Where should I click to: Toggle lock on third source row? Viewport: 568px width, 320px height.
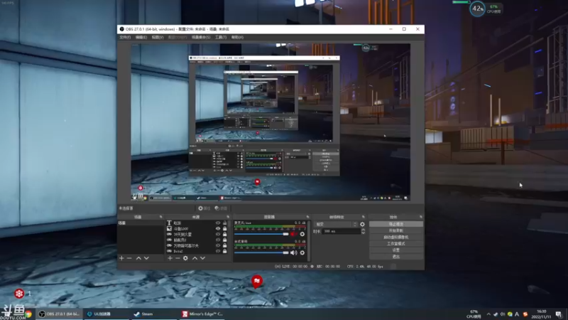(x=224, y=235)
